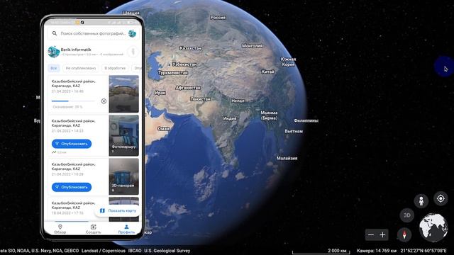Click the Непал label on the globe
Screen dimensions: 454x255
coord(238,101)
